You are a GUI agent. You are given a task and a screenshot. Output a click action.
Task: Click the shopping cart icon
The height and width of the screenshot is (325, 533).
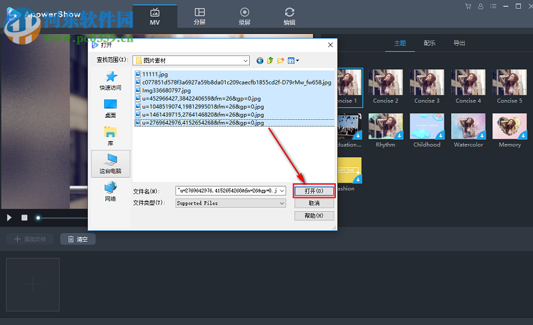point(468,6)
